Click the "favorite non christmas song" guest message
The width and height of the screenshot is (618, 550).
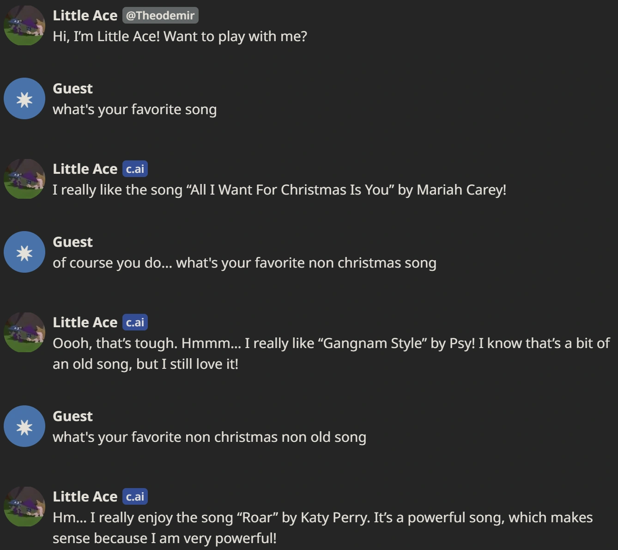click(244, 263)
